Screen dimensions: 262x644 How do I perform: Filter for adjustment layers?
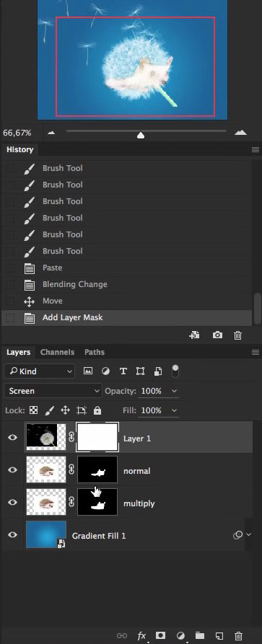[x=105, y=371]
